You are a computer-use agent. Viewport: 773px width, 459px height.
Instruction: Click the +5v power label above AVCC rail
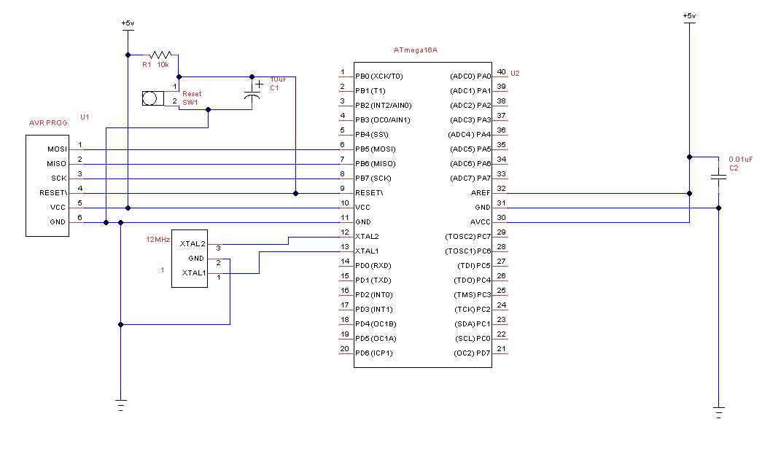point(689,16)
